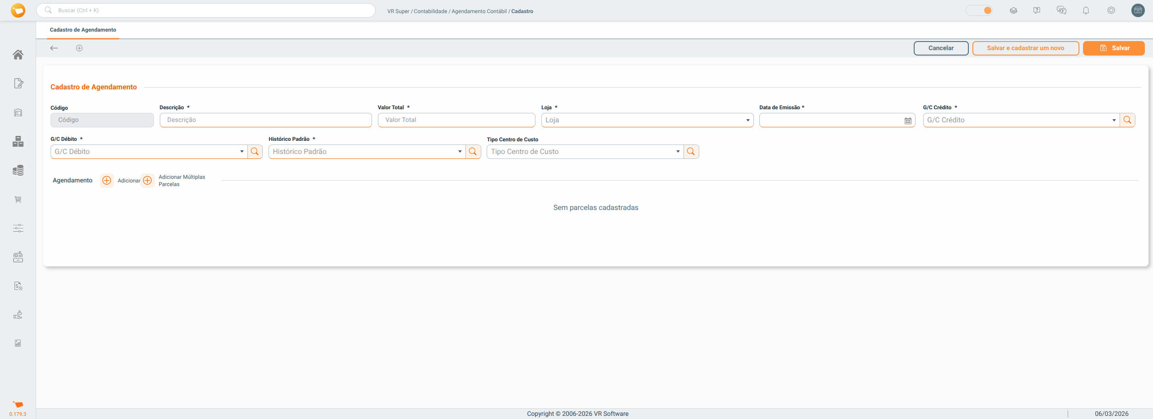Click the back arrow icon

(x=54, y=48)
